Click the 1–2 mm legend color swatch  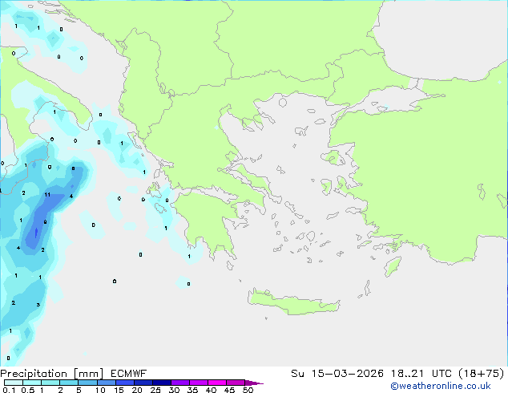(x=50, y=383)
